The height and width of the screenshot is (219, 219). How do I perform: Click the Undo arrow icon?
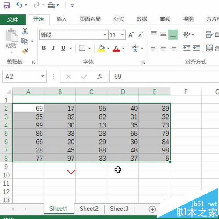pos(19,5)
